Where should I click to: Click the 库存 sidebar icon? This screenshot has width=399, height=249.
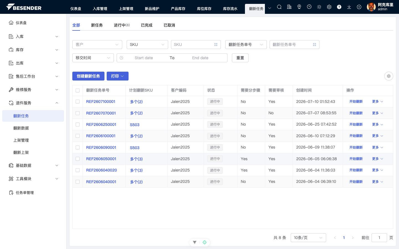click(11, 50)
